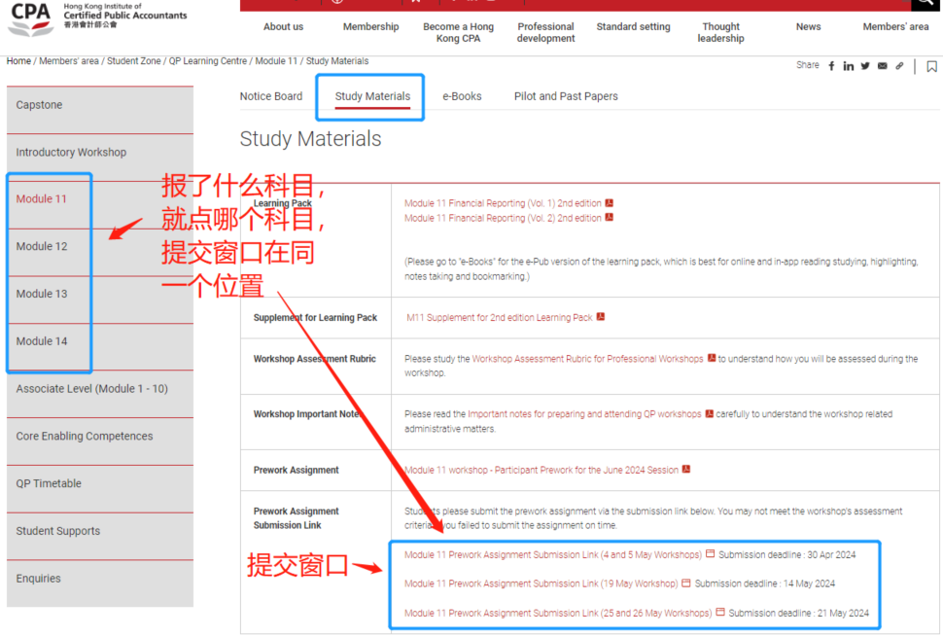Go to Capstone in the sidebar
This screenshot has height=636, width=943.
coord(39,105)
